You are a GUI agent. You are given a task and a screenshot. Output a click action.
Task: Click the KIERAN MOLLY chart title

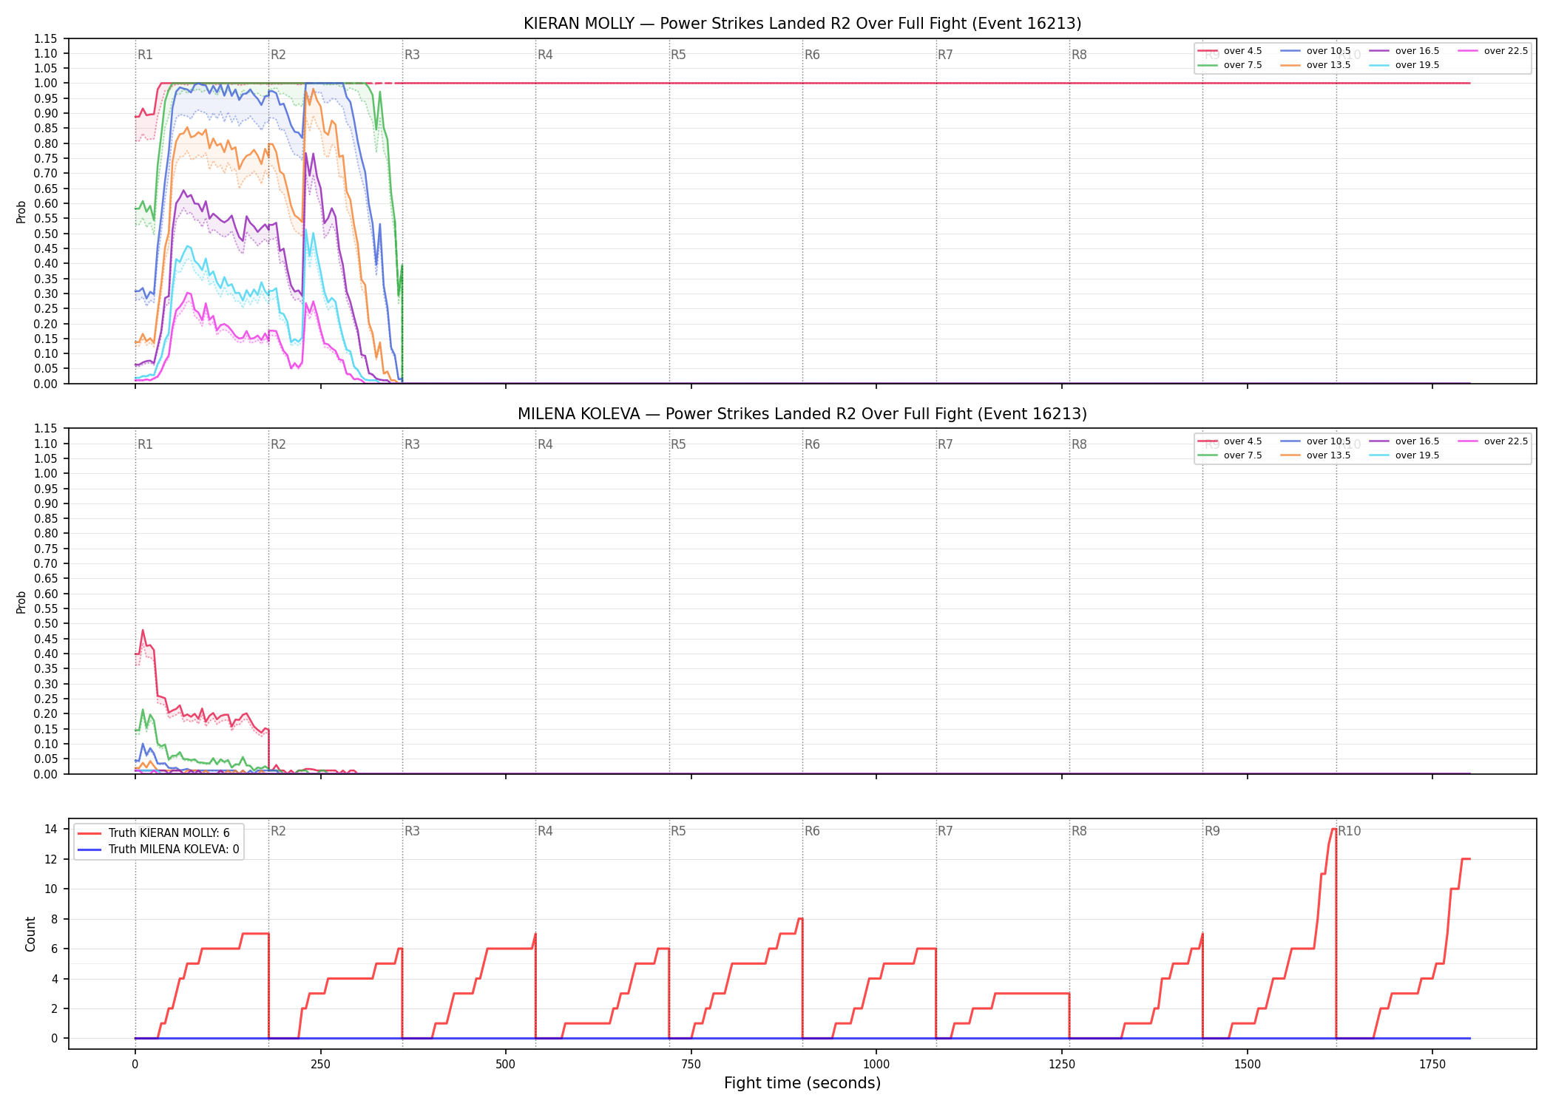(802, 24)
